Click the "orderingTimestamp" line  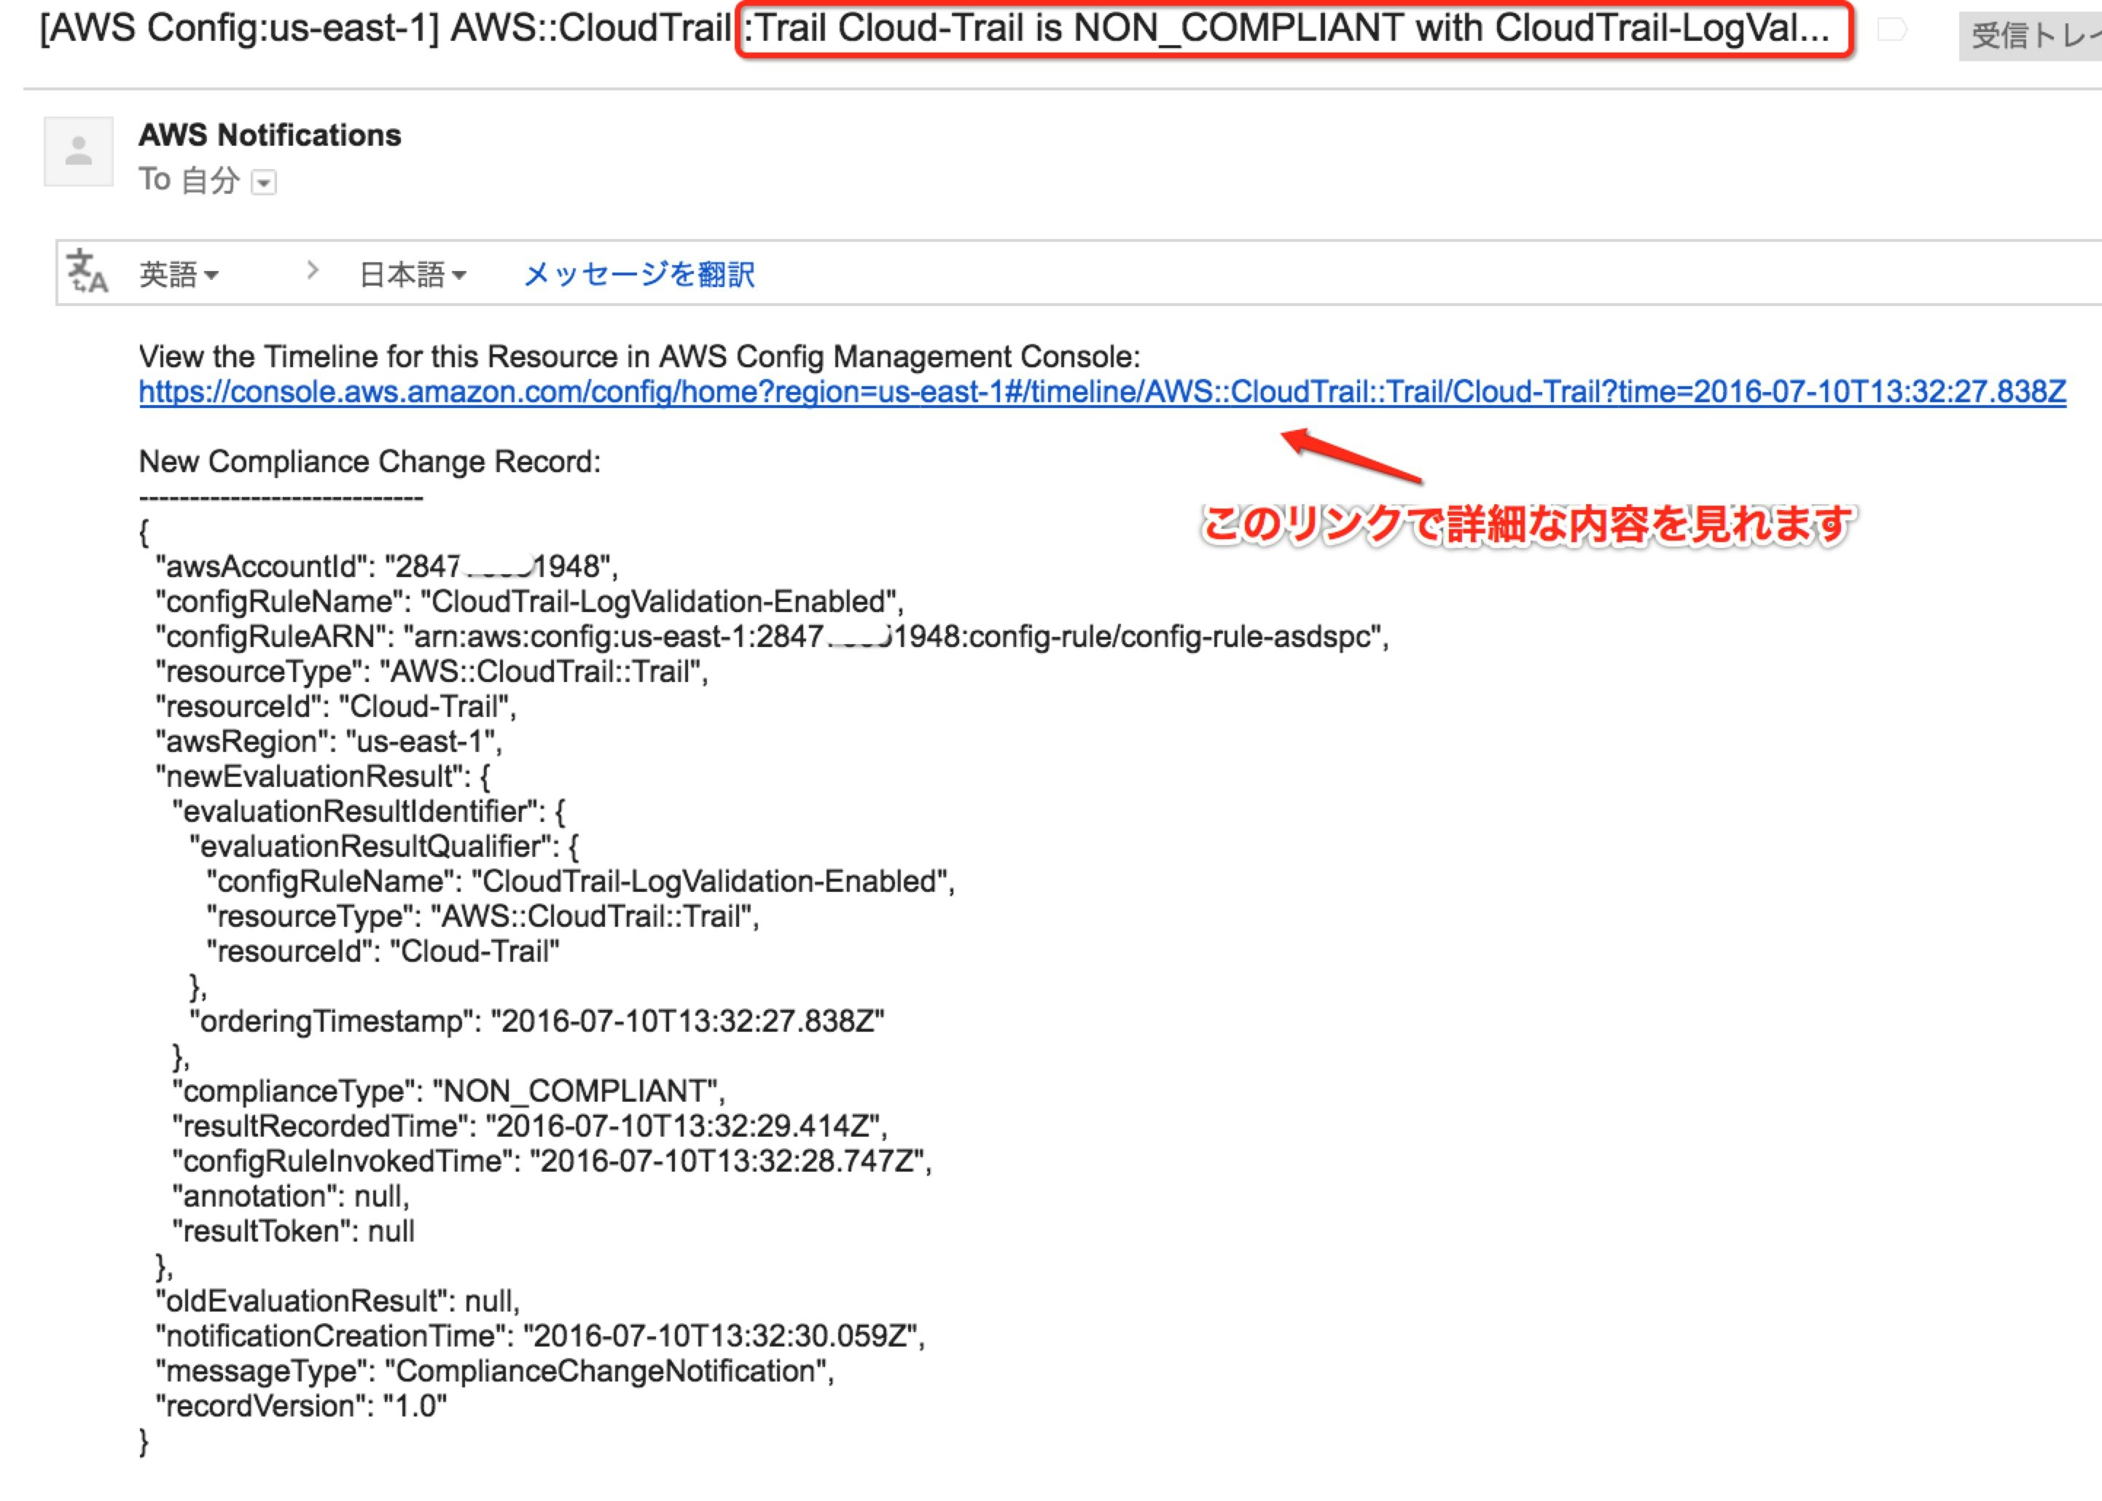coord(537,1022)
